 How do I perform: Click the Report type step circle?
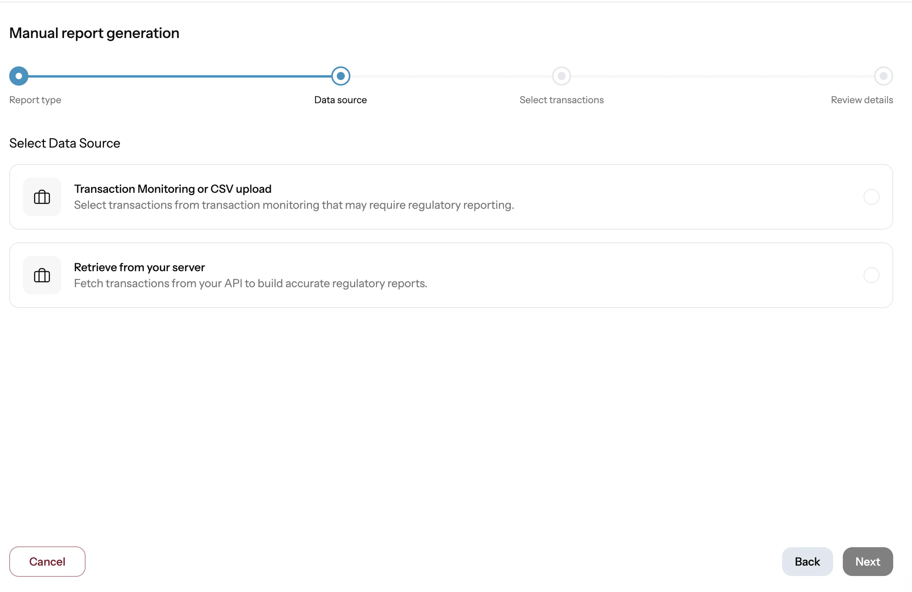(x=19, y=76)
